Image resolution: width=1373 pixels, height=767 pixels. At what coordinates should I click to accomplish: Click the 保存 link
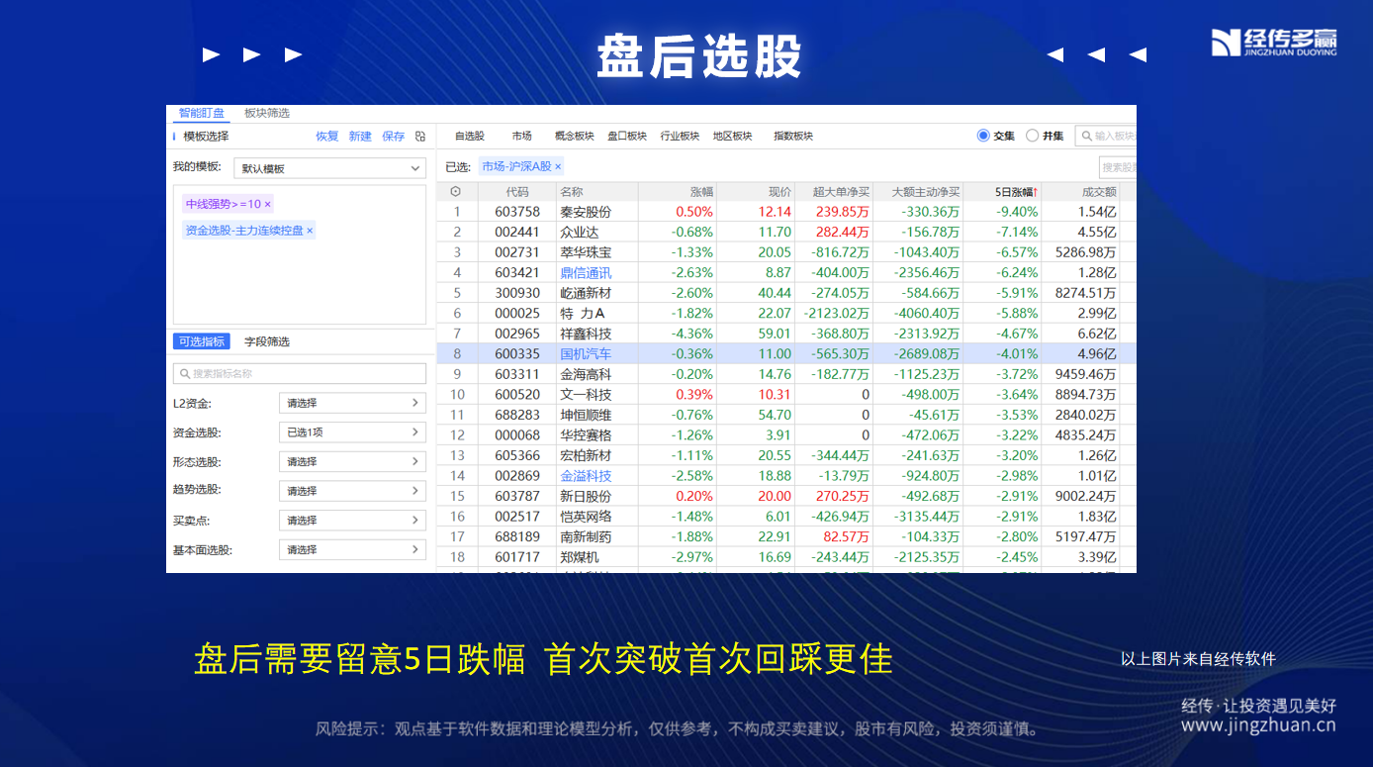point(394,137)
